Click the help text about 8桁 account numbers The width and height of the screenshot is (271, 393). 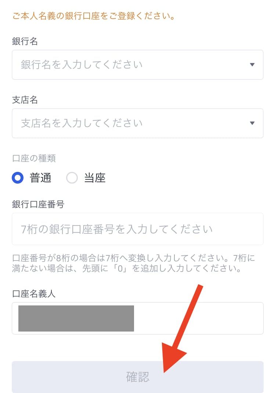point(133,263)
